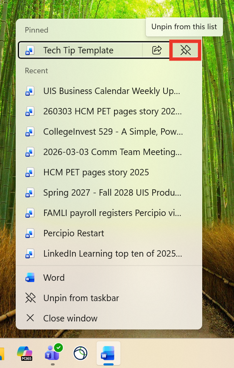Launch Word from the jump list
The width and height of the screenshot is (234, 368).
coord(109,278)
